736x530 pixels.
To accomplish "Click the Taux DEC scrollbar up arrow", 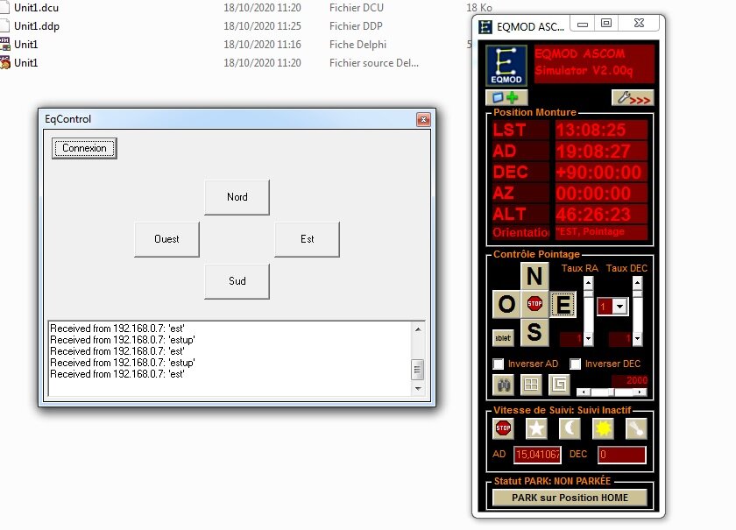I will (637, 283).
